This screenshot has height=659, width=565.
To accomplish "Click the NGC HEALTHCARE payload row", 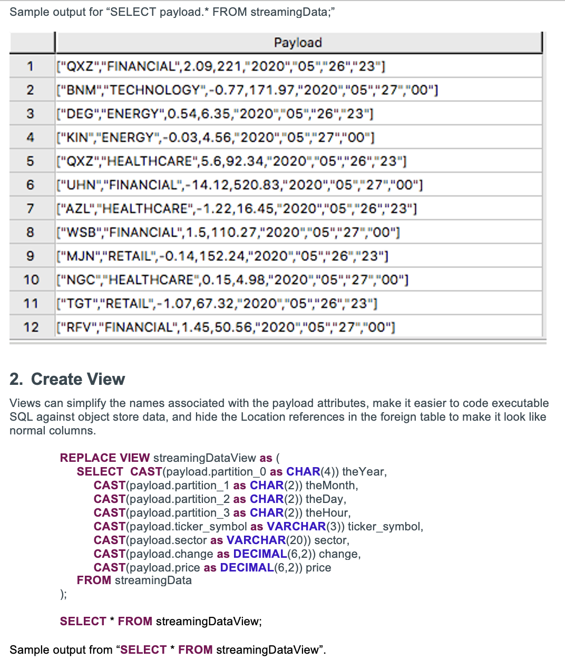I will click(232, 280).
